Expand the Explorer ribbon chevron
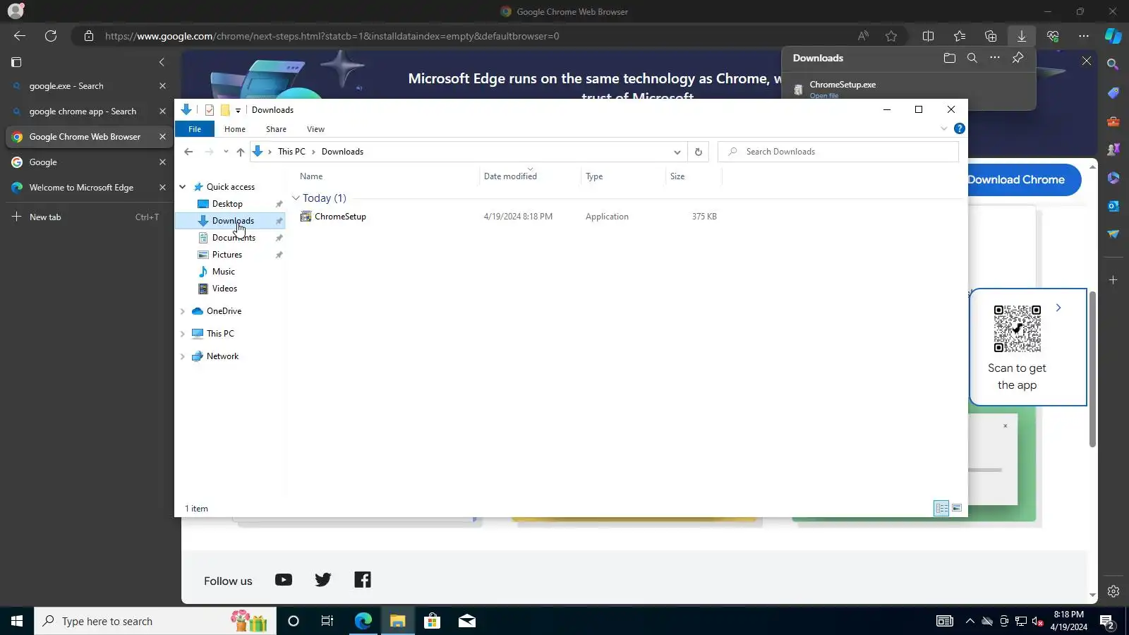 click(x=944, y=128)
